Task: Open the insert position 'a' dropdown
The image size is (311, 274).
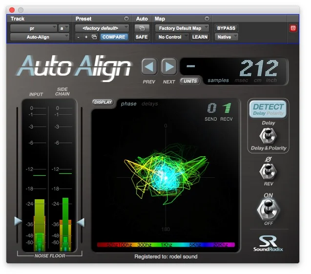Action: click(x=64, y=28)
